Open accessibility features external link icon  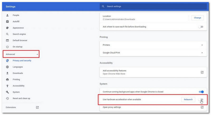[202, 72]
